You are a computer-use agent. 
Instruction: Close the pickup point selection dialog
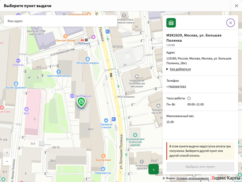coord(236,6)
